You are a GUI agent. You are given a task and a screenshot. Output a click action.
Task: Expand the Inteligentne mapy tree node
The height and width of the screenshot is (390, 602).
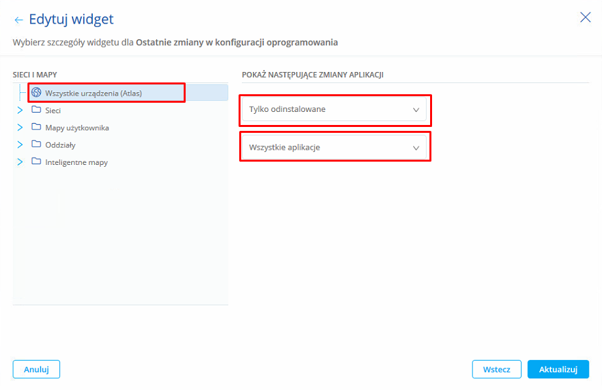click(20, 162)
